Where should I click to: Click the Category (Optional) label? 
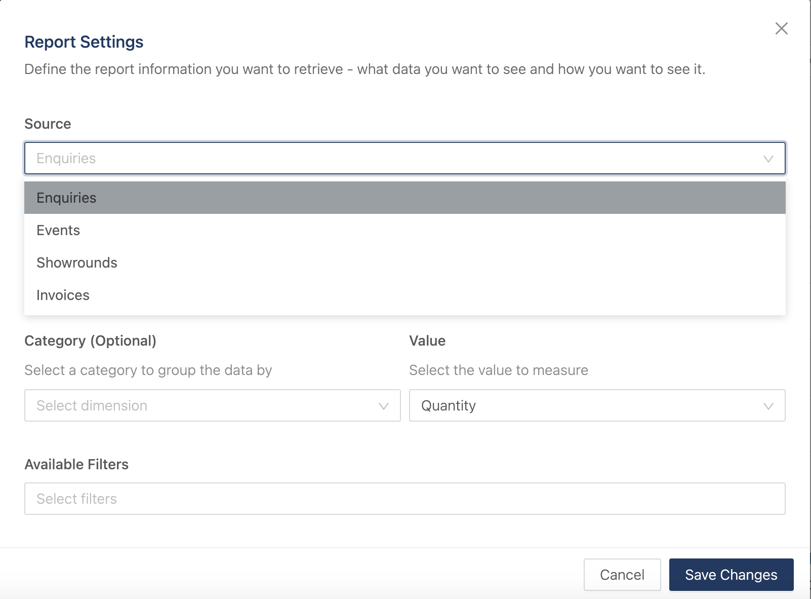click(90, 341)
